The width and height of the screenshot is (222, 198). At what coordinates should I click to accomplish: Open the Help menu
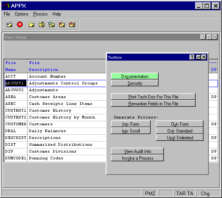click(x=57, y=14)
